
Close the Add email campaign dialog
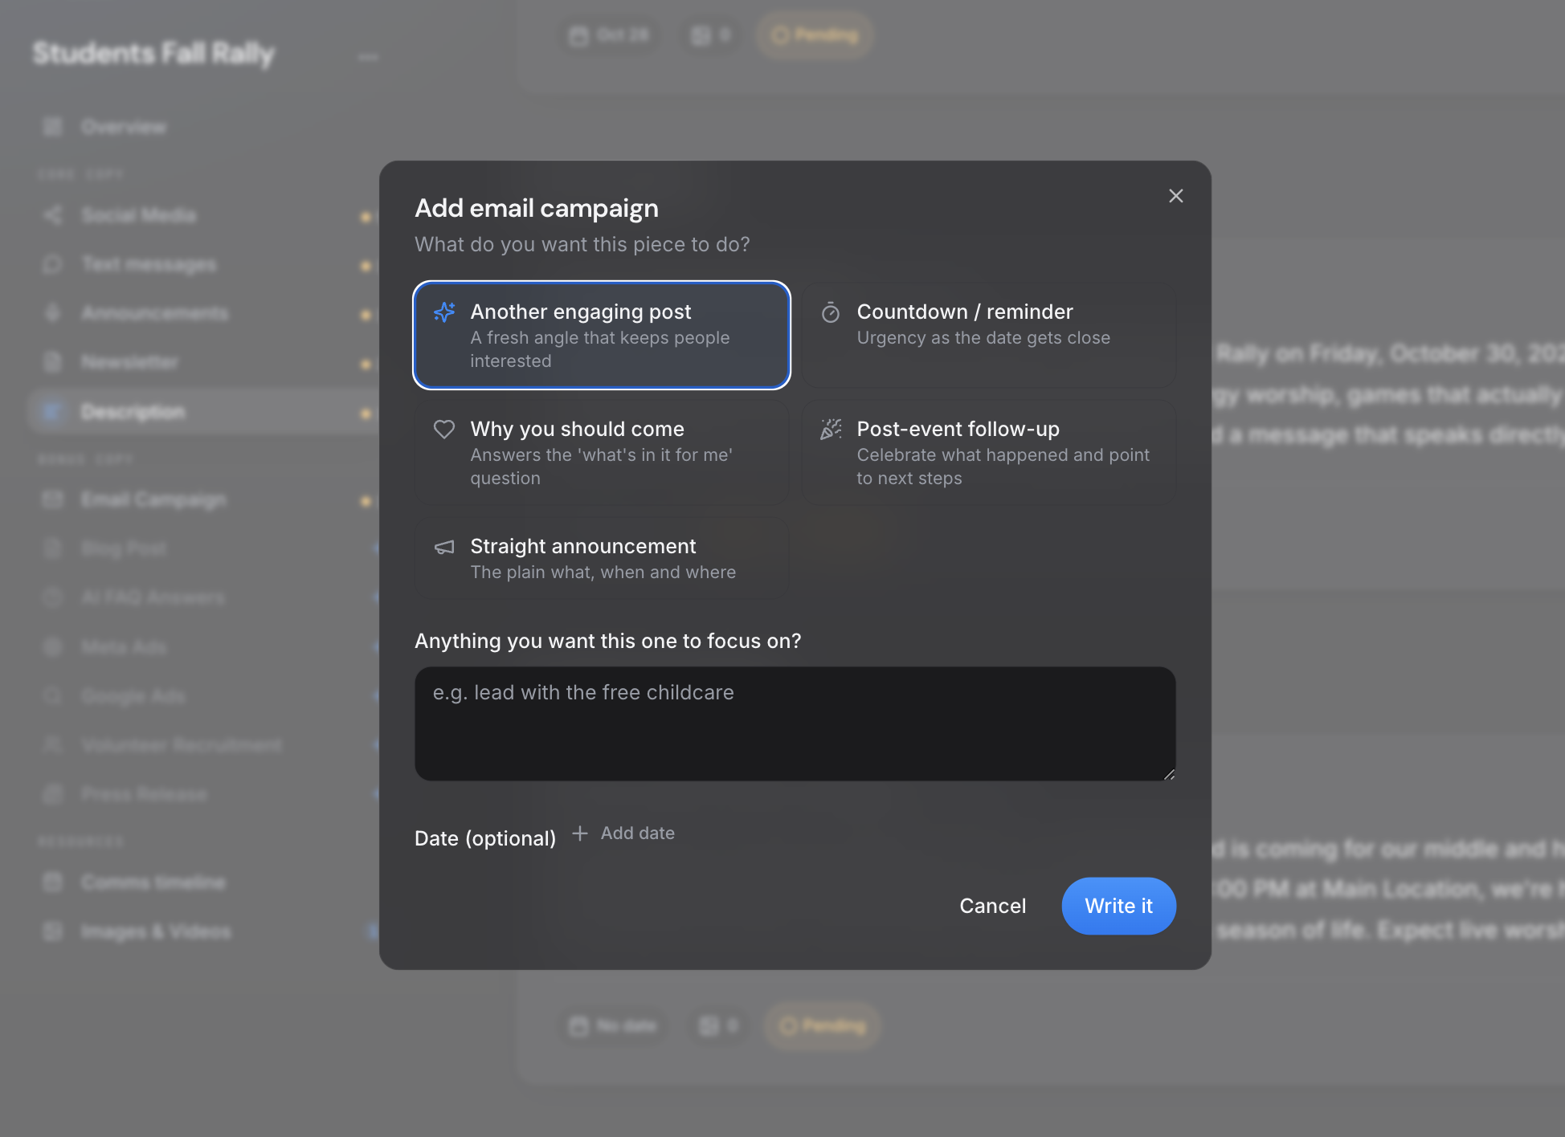1176,196
